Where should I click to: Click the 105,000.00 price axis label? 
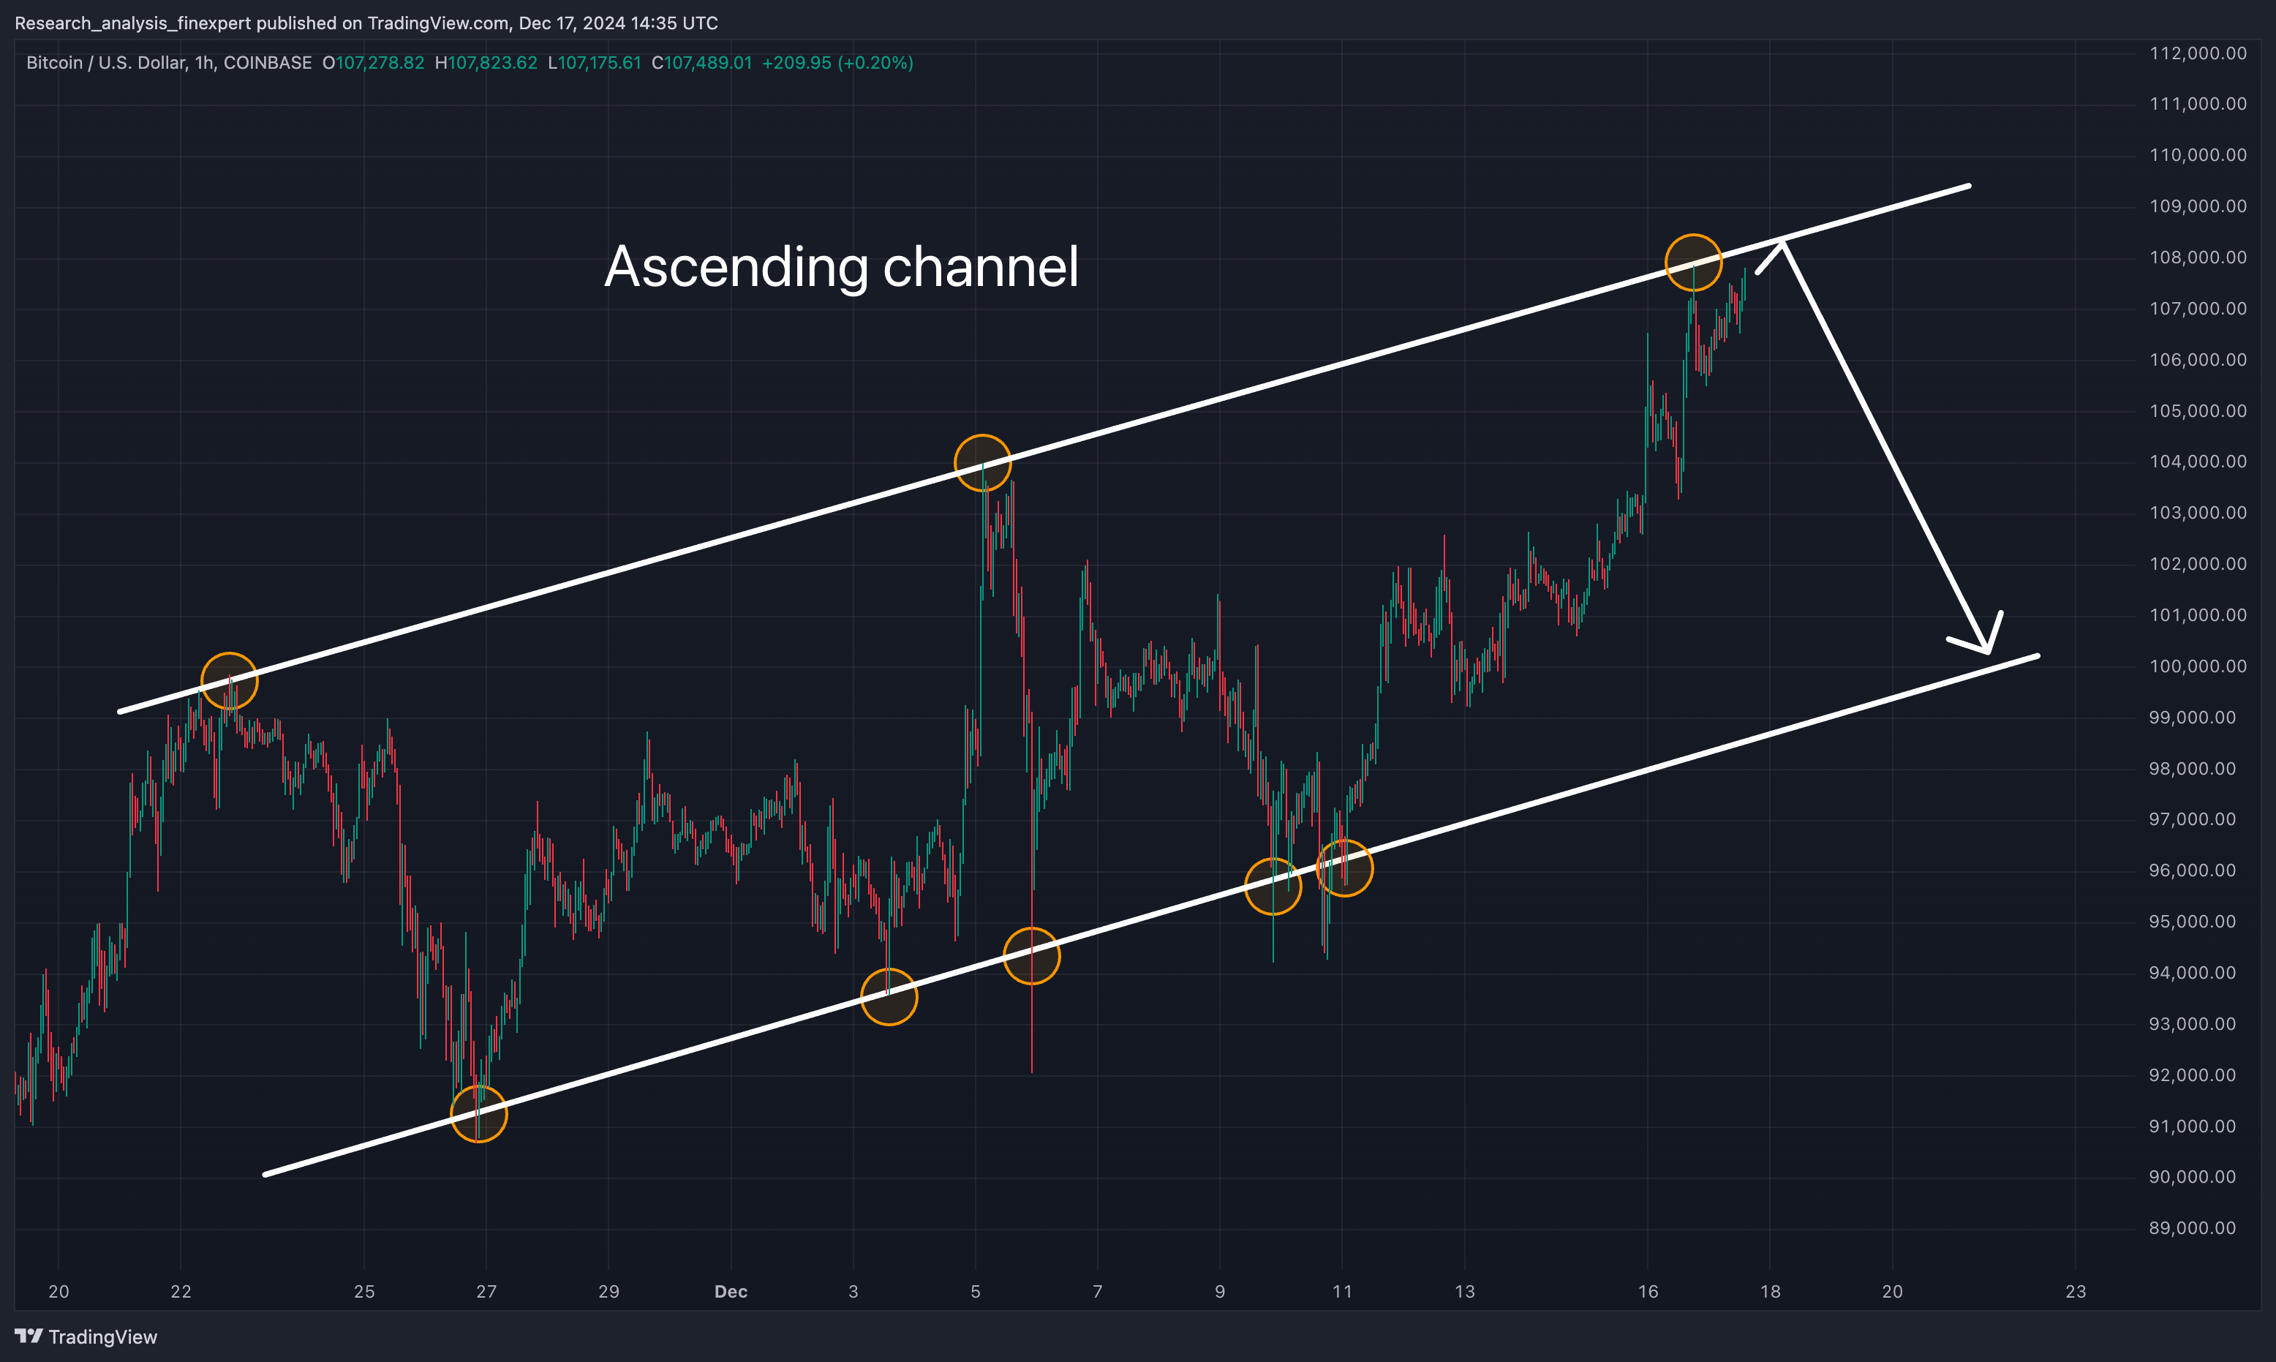pos(2198,410)
